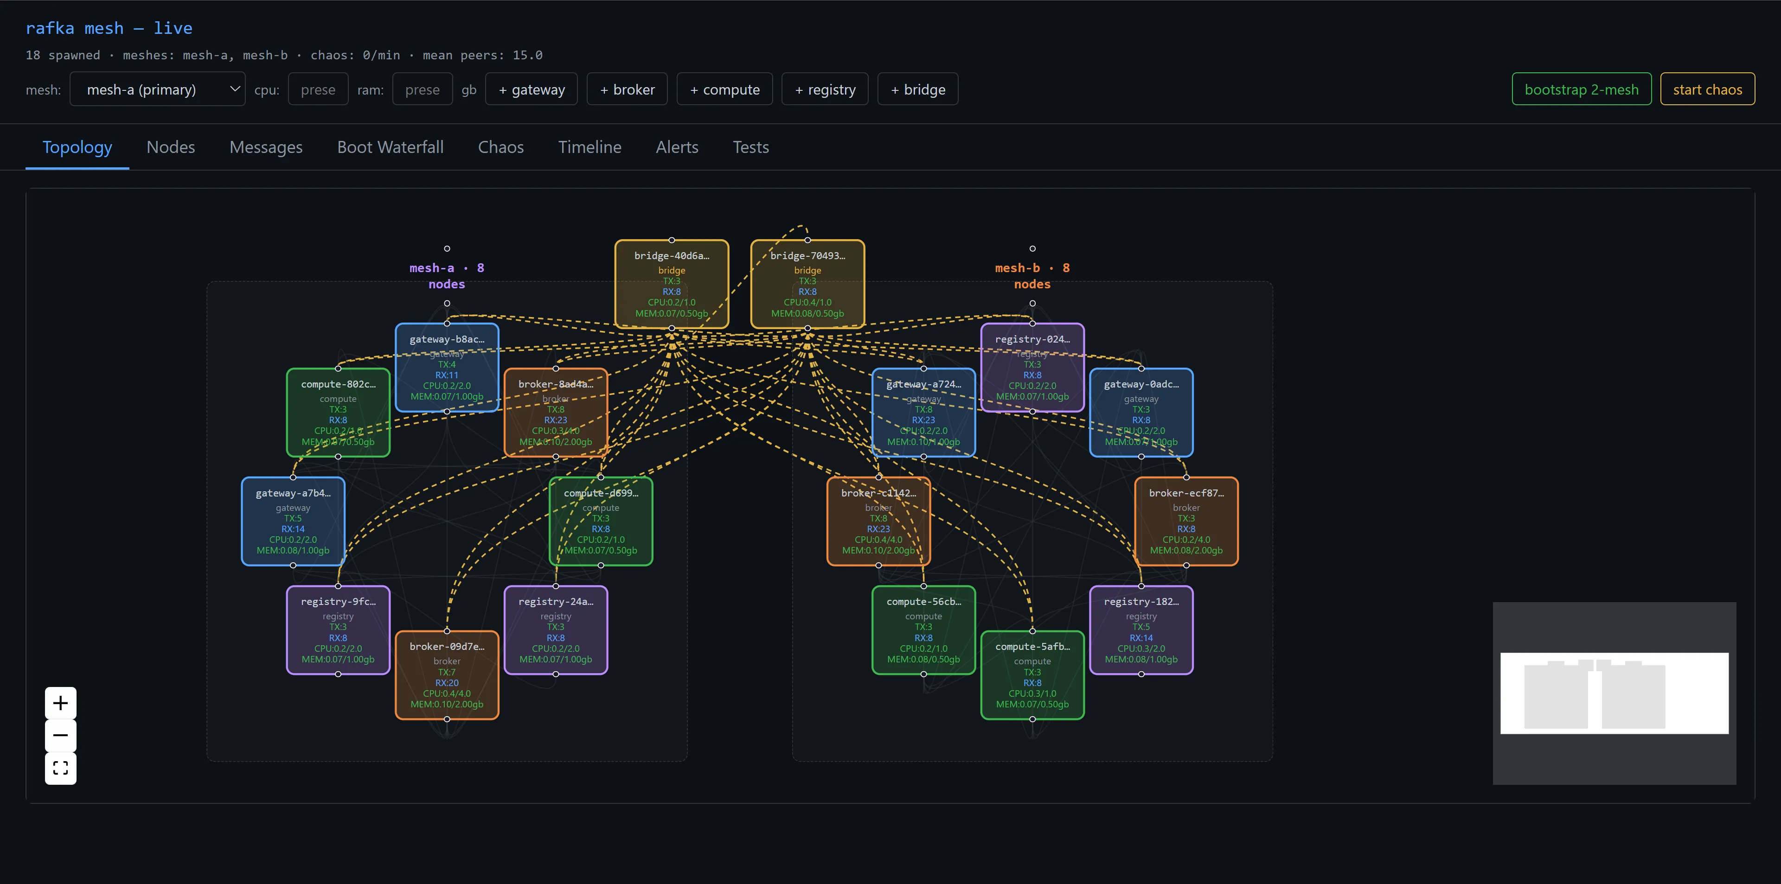Screen dimensions: 1781x884
Task: Open the Chaos tab
Action: (501, 147)
